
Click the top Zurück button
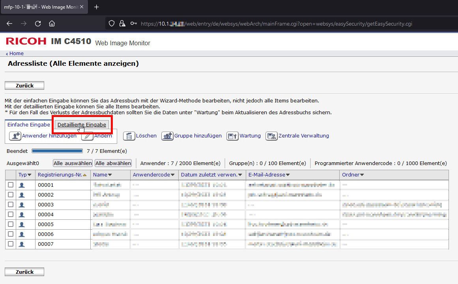(x=24, y=85)
